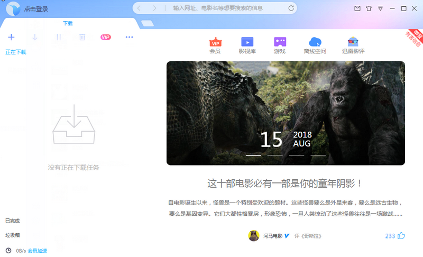Open login via 点击登录
Screen dimensions: 423x257
[x=36, y=9]
